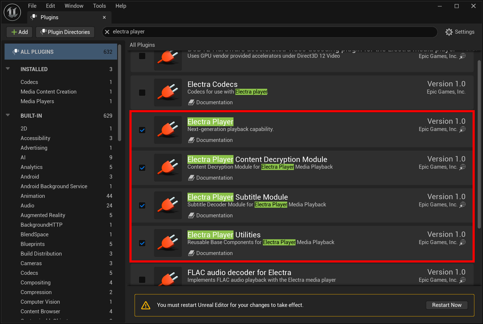The width and height of the screenshot is (483, 324).
Task: Select the Content Browser category
Action: pos(61,311)
